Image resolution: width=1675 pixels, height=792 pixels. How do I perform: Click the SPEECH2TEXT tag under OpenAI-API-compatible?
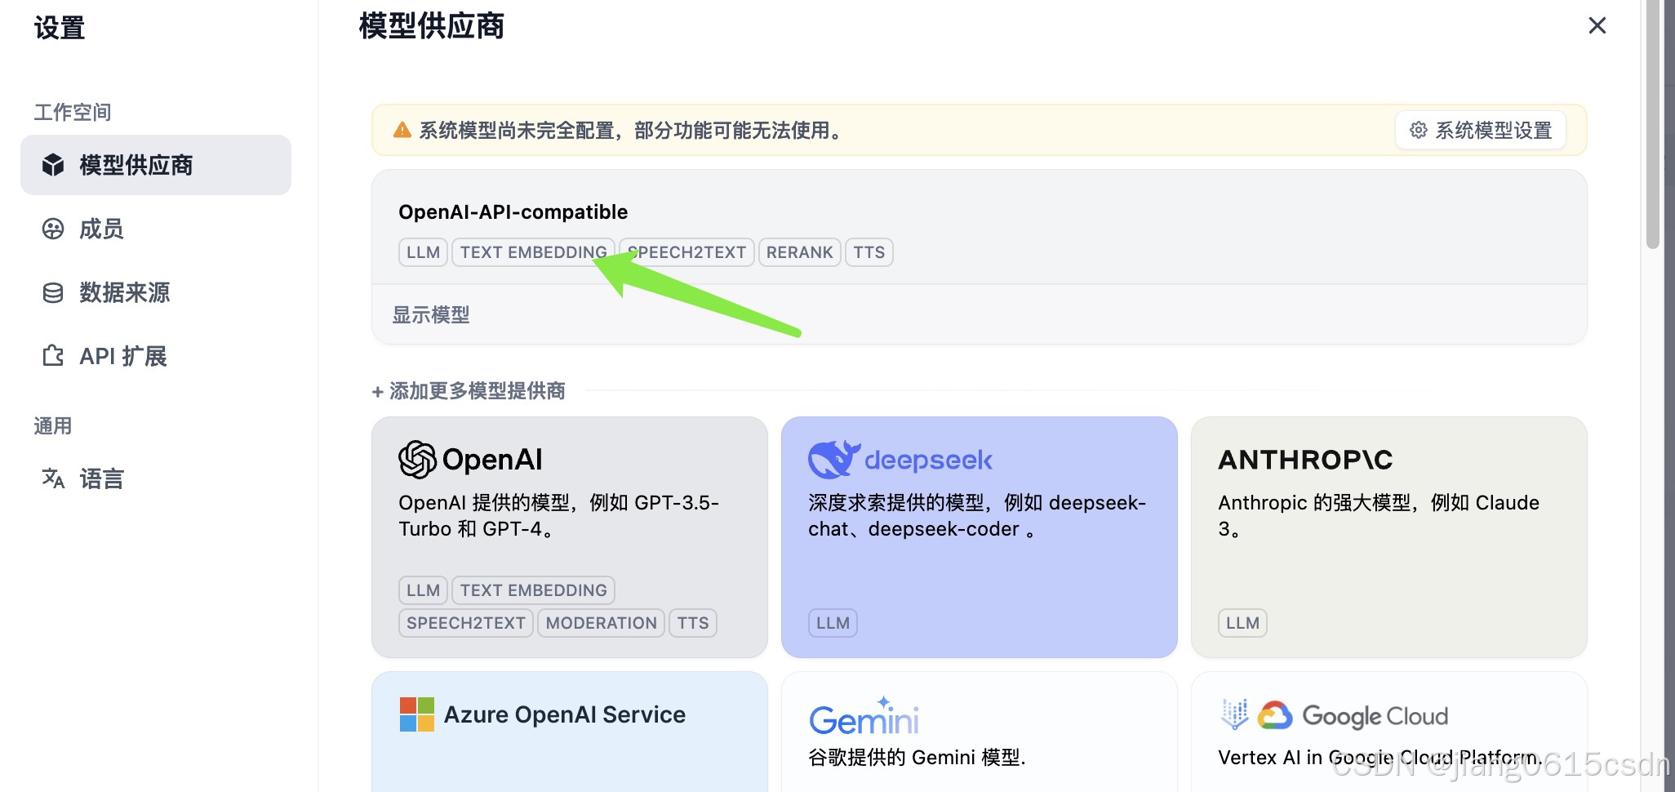686,252
